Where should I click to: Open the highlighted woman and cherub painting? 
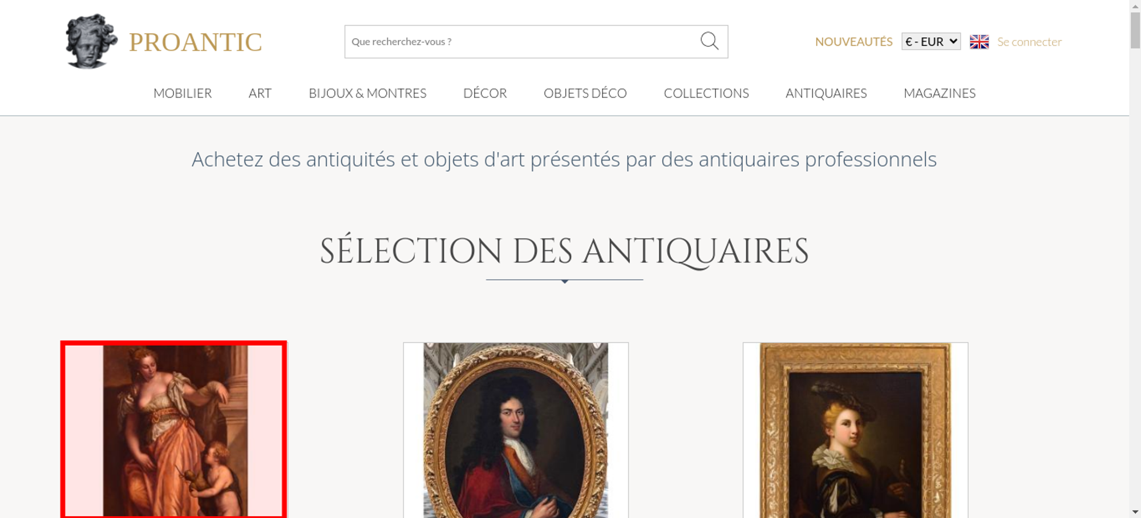[174, 430]
